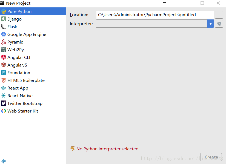Screen dimensions: 226x164
Task: Browse for location with ellipsis button
Action: [219, 15]
